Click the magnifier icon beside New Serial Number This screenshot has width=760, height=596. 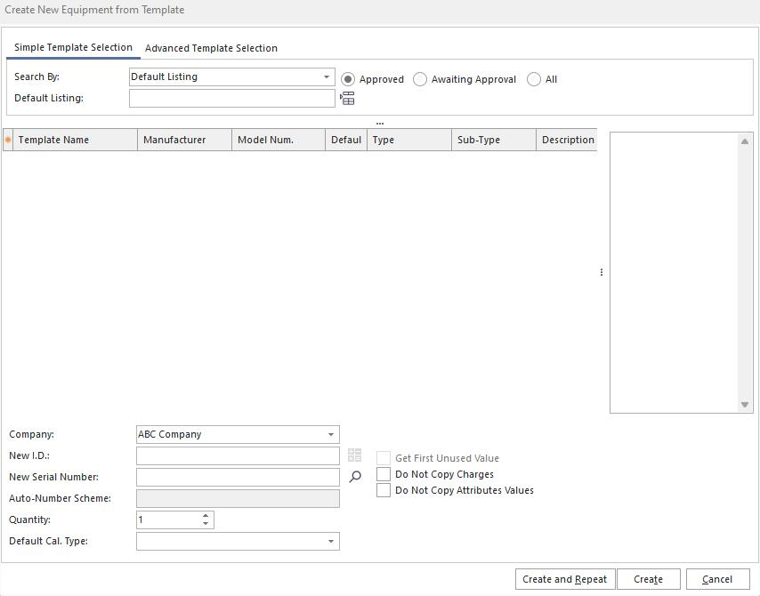coord(355,477)
